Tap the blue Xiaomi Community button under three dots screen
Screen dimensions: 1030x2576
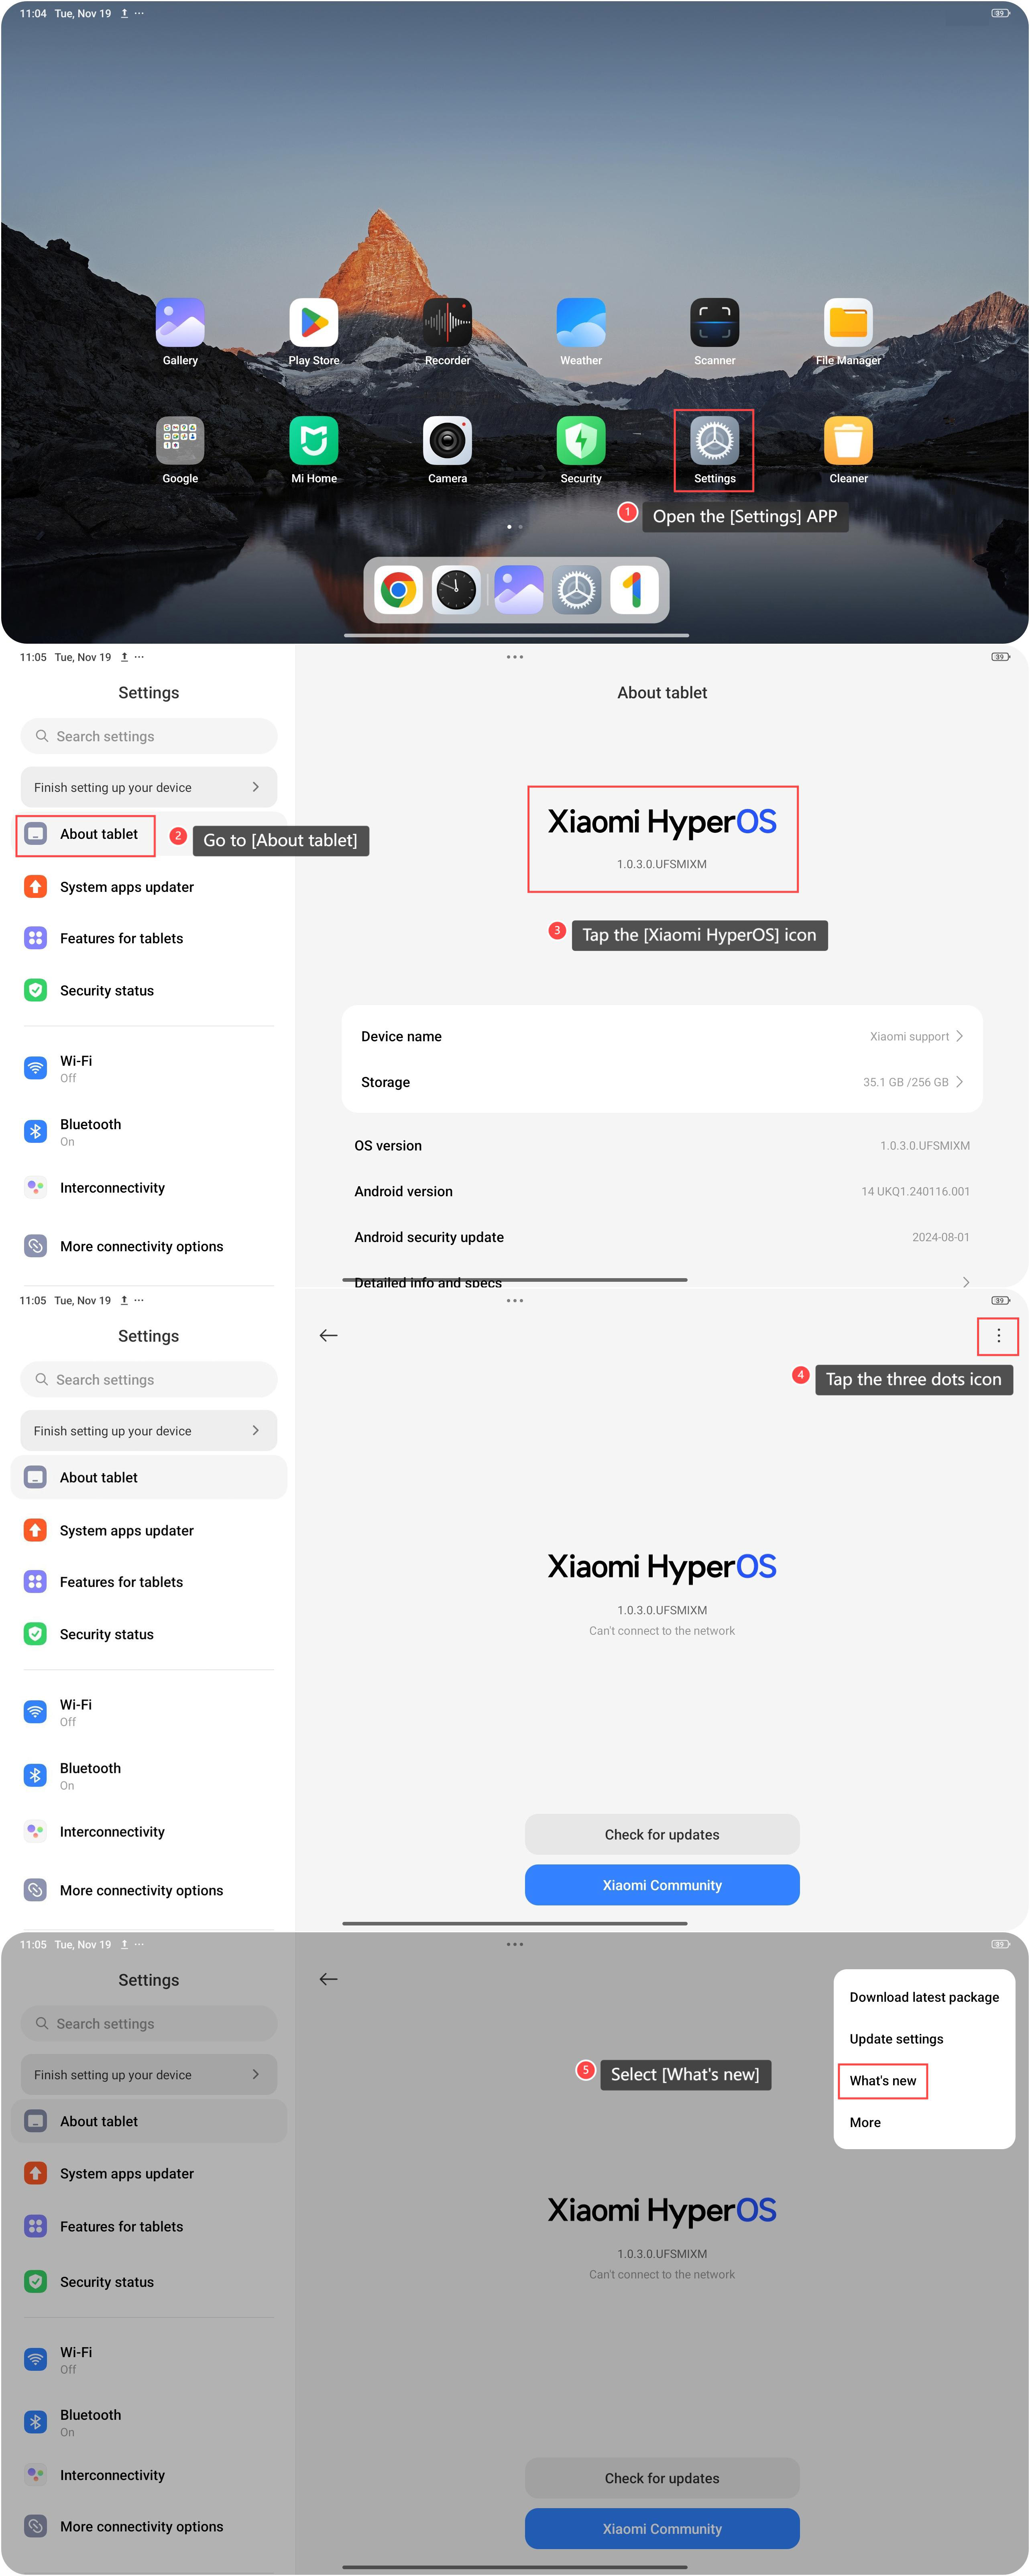662,1885
